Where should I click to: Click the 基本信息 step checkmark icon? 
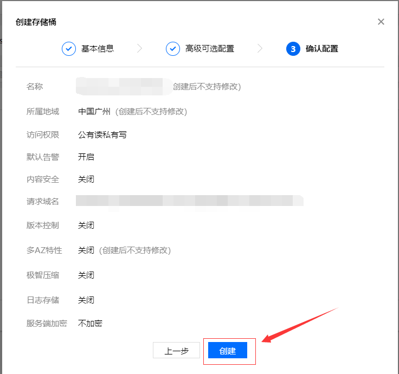pyautogui.click(x=69, y=49)
